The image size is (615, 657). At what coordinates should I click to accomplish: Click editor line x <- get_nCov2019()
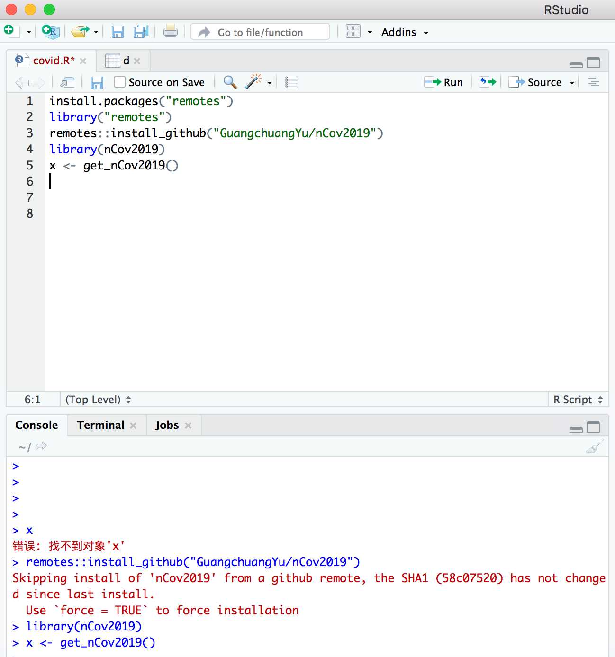click(x=114, y=165)
